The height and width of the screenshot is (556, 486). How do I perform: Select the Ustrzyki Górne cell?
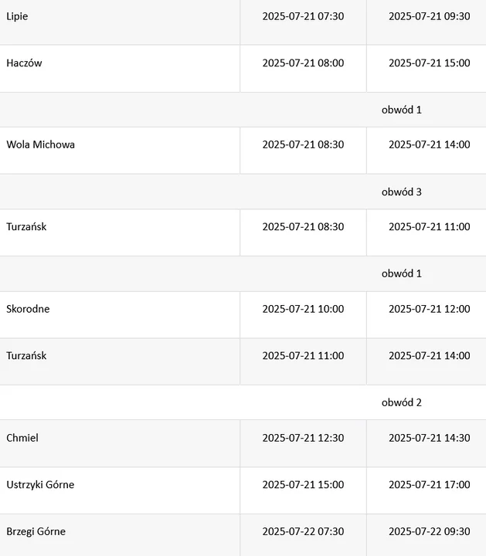[x=40, y=485]
